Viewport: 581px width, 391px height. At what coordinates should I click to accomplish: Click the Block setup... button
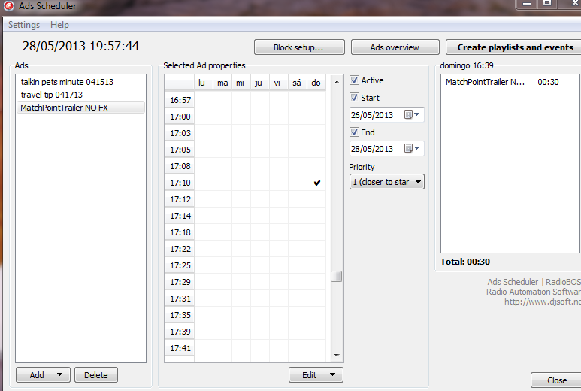pyautogui.click(x=299, y=47)
